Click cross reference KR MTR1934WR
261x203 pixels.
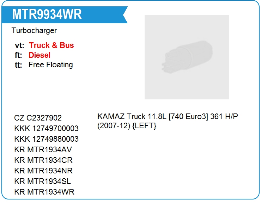(44, 192)
